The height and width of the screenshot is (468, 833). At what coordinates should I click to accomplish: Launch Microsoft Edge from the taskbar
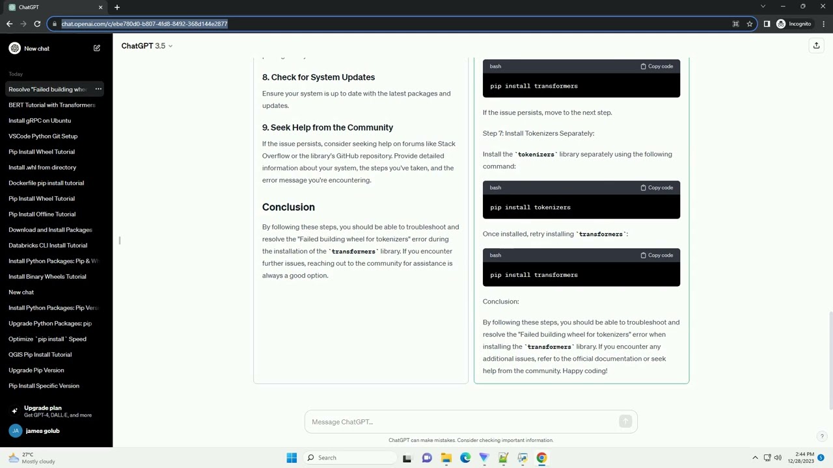coord(465,458)
